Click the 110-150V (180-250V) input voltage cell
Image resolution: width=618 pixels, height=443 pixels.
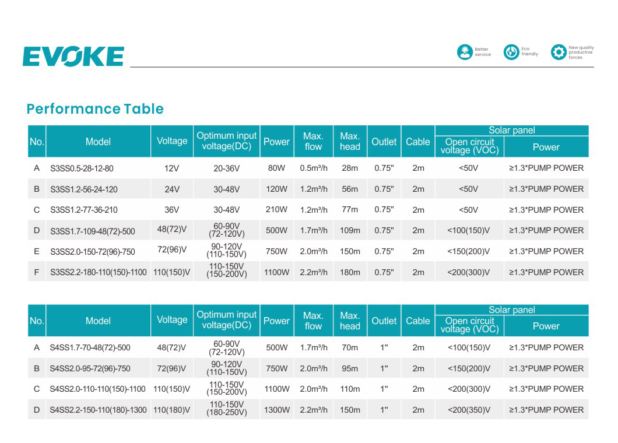pos(227,408)
